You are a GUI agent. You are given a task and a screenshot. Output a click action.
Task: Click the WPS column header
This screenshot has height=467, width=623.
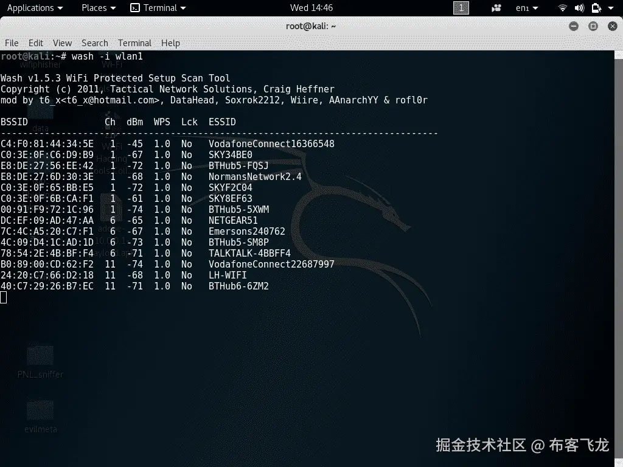click(162, 122)
